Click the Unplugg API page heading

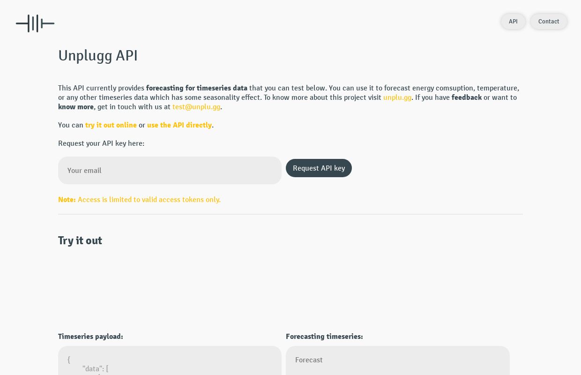pos(98,56)
